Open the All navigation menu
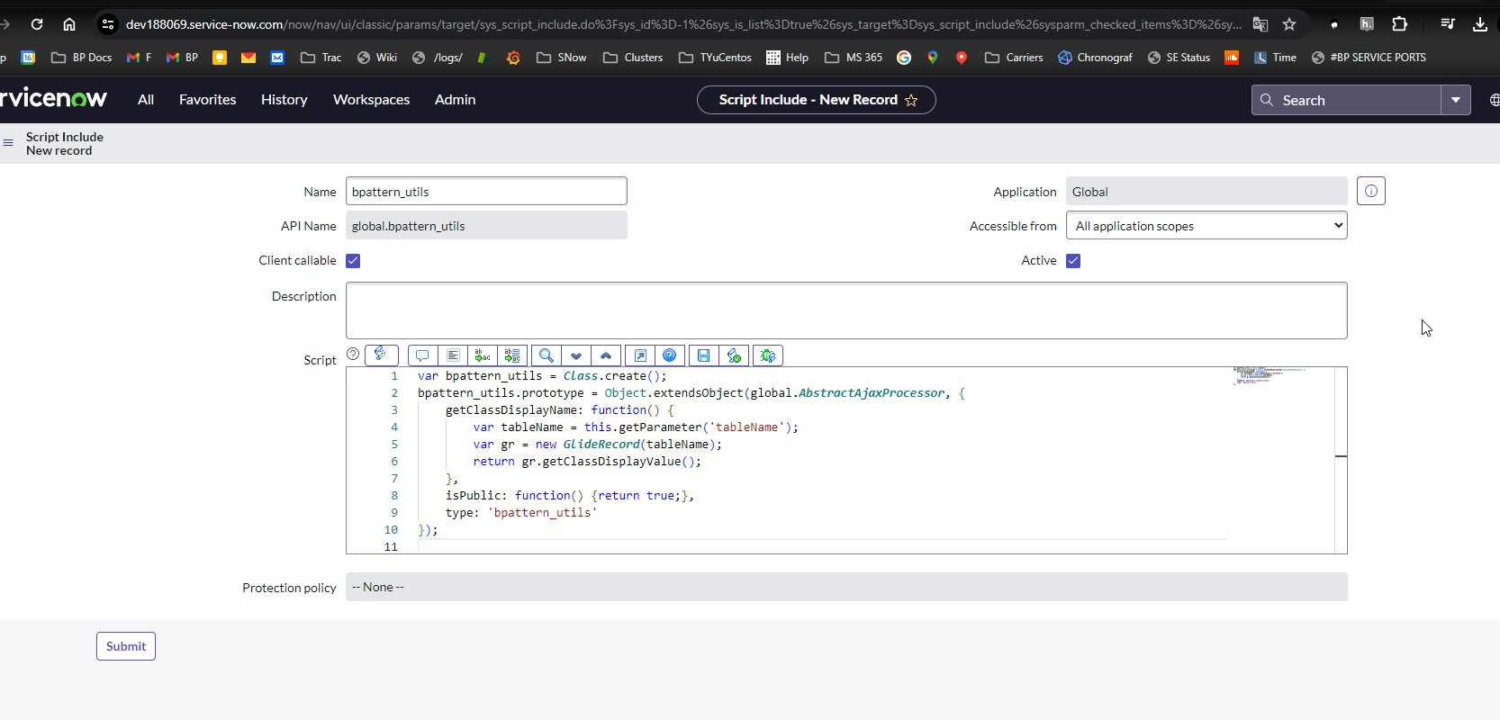The width and height of the screenshot is (1500, 720). tap(146, 100)
